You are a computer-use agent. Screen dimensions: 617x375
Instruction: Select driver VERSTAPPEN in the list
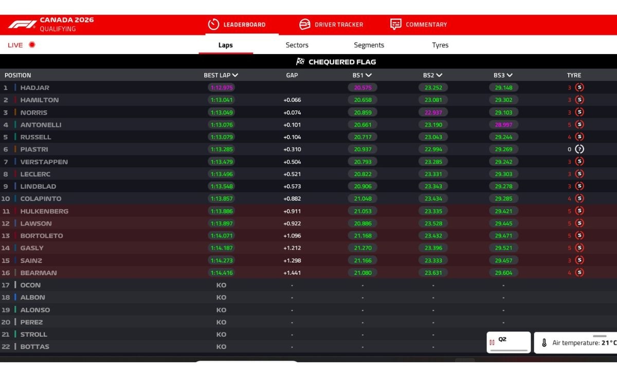(x=44, y=162)
